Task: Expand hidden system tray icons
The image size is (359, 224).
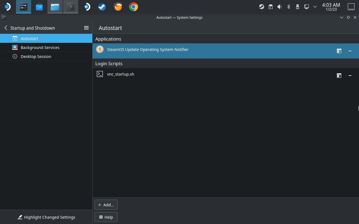Action: [x=315, y=7]
